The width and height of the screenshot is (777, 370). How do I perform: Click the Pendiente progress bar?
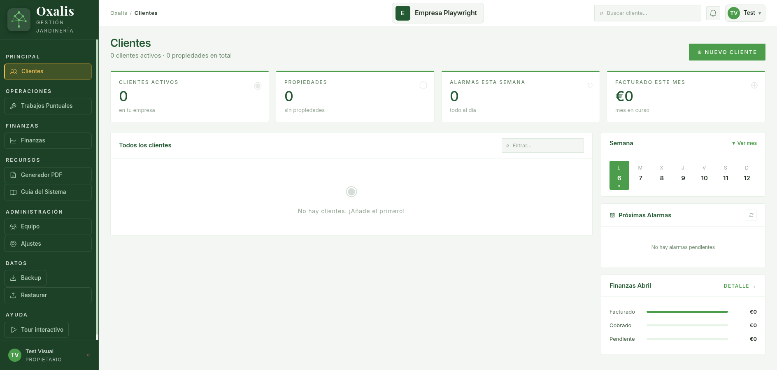tap(687, 339)
